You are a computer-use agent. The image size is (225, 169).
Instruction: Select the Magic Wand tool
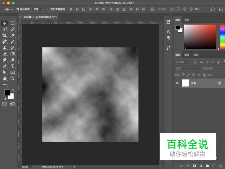click(x=12, y=29)
